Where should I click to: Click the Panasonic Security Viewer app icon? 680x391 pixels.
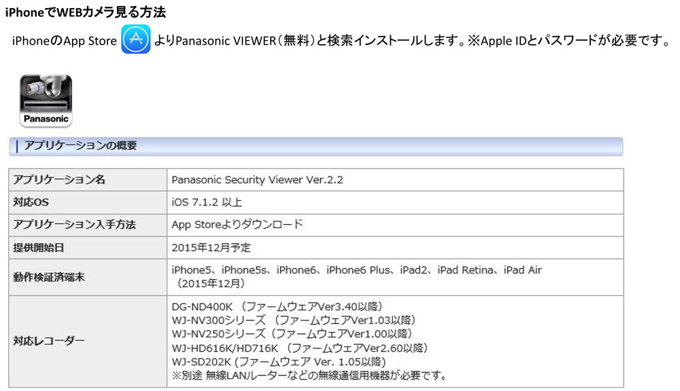pyautogui.click(x=46, y=100)
